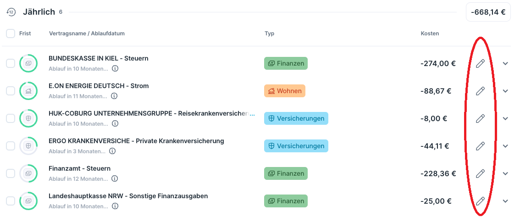The image size is (520, 217).
Task: Click pencil icon for E.ON ENERGIE Strom
Action: (480, 91)
